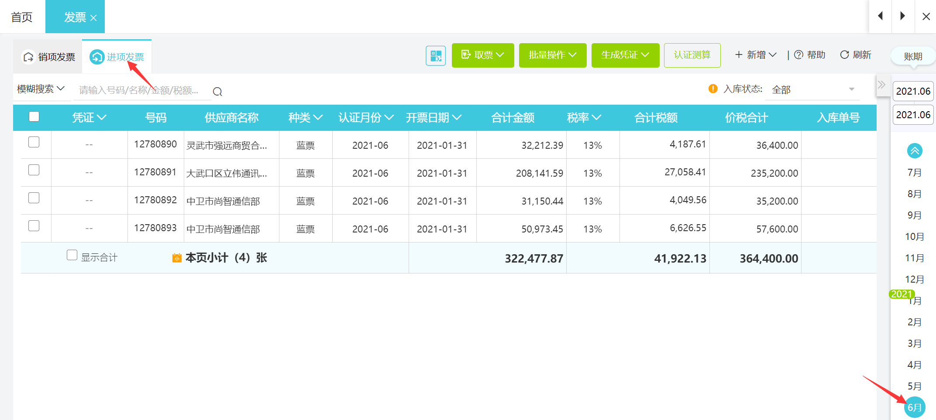Click the 235,200.00 total cell

point(774,173)
